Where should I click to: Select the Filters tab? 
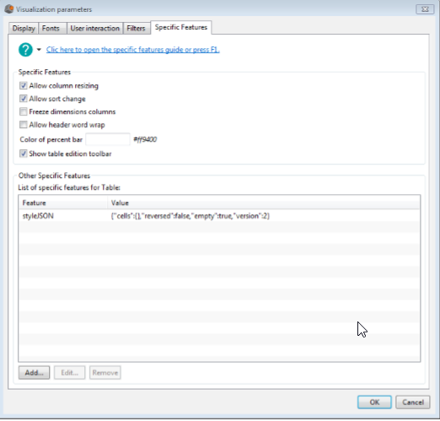[x=136, y=29]
